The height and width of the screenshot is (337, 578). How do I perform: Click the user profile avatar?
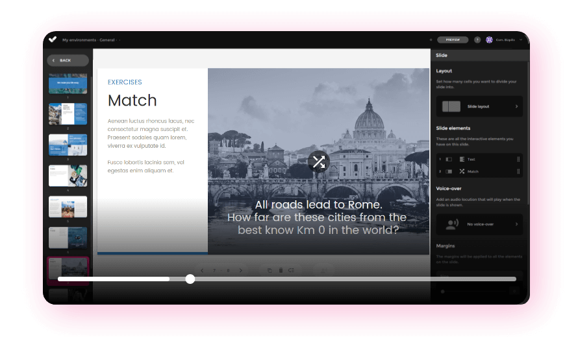(x=489, y=40)
